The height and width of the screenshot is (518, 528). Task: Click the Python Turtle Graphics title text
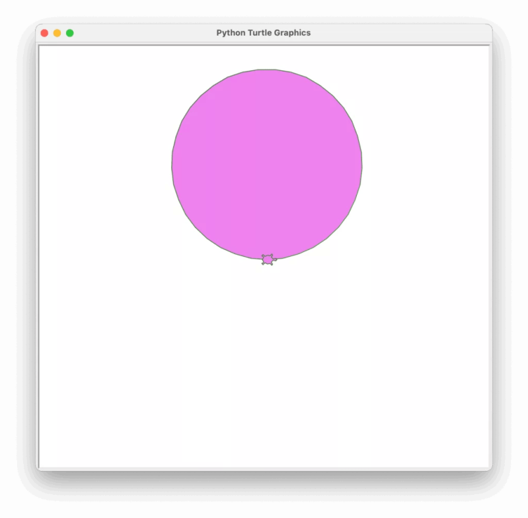tap(263, 32)
